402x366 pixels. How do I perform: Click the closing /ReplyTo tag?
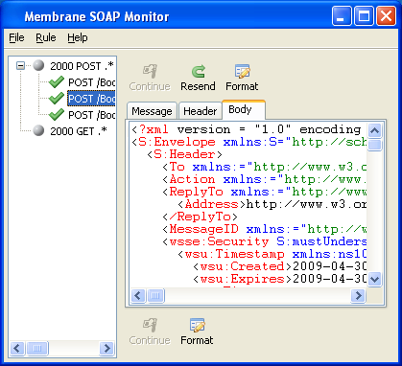coord(201,217)
